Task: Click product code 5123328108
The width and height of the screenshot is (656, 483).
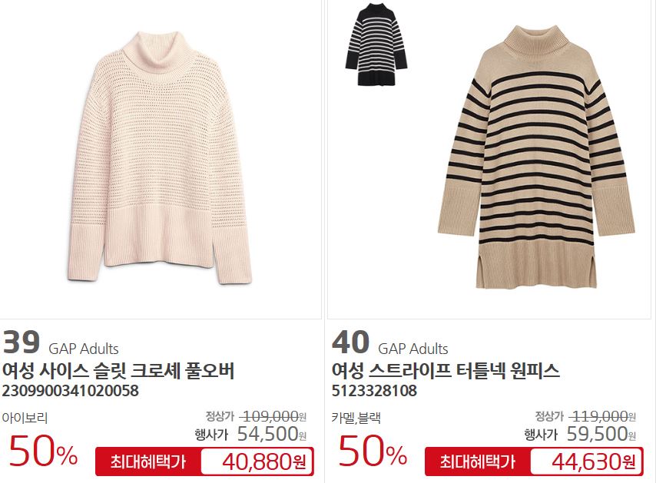Action: [374, 391]
